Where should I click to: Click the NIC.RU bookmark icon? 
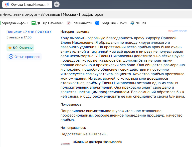click(132, 23)
